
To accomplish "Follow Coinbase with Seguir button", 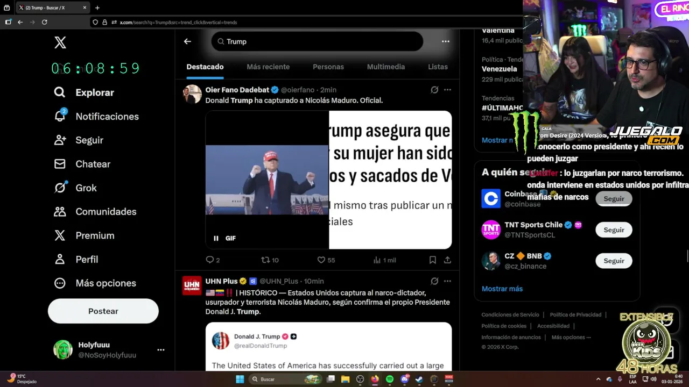I will coord(614,199).
